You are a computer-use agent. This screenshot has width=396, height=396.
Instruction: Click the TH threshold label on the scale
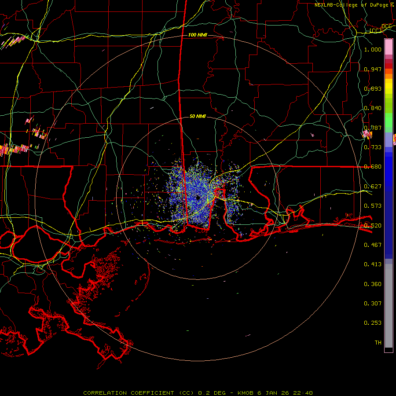coord(378,343)
